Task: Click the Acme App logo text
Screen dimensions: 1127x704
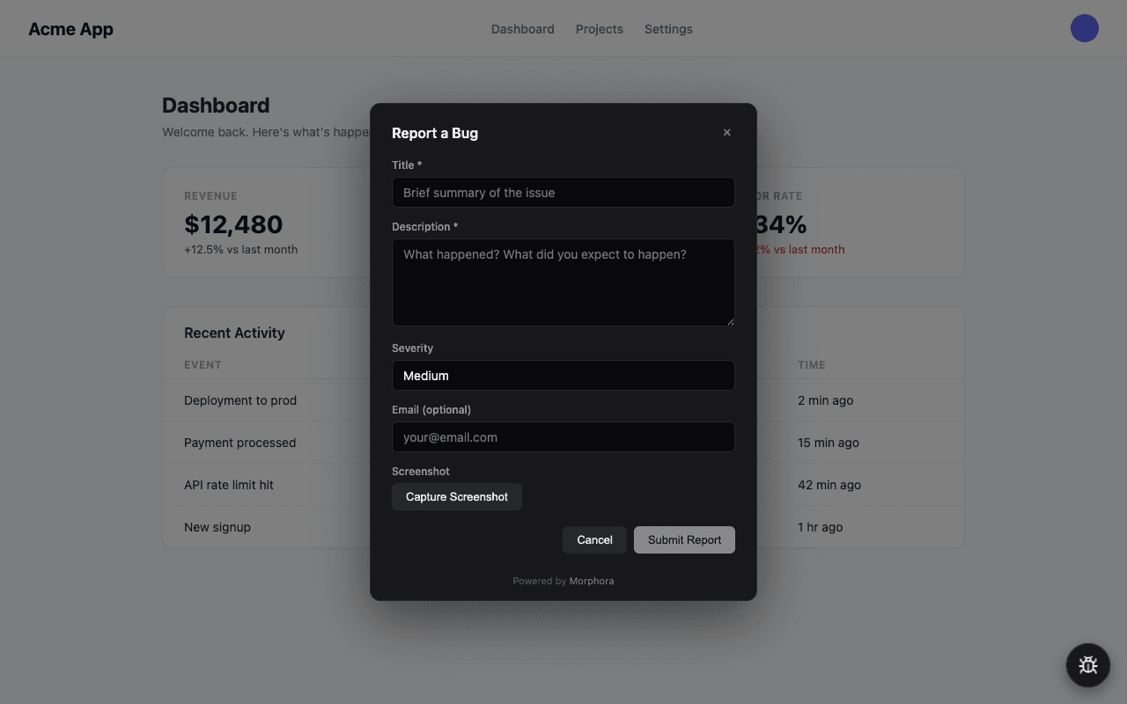Action: coord(70,28)
